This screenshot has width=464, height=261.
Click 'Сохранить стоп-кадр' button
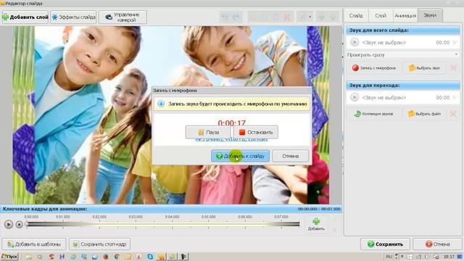coord(100,244)
